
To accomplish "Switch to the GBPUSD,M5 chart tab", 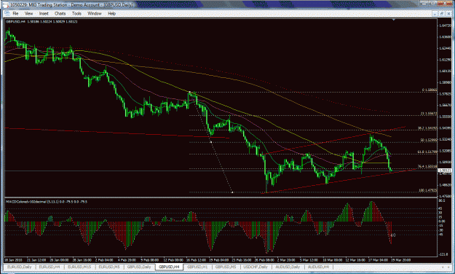I will click(x=226, y=267).
